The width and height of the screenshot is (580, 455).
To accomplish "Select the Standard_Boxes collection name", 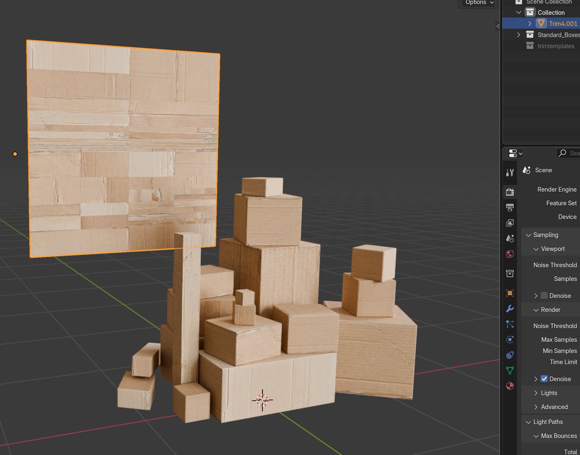I will [559, 35].
